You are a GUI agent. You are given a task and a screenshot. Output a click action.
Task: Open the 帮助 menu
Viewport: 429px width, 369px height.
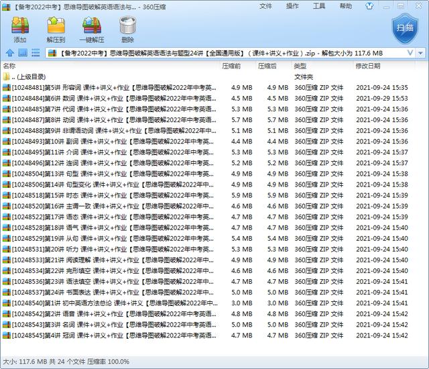[x=346, y=6]
